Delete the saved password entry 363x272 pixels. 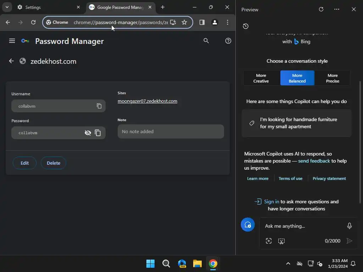(54, 163)
